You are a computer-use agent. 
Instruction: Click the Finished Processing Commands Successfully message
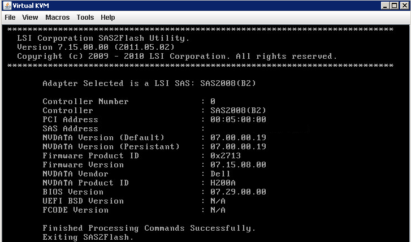click(149, 228)
